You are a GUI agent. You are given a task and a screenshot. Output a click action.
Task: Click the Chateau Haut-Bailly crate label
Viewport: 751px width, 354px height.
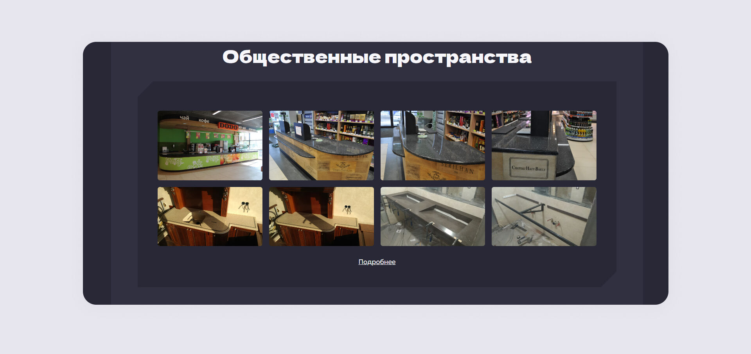tap(528, 168)
